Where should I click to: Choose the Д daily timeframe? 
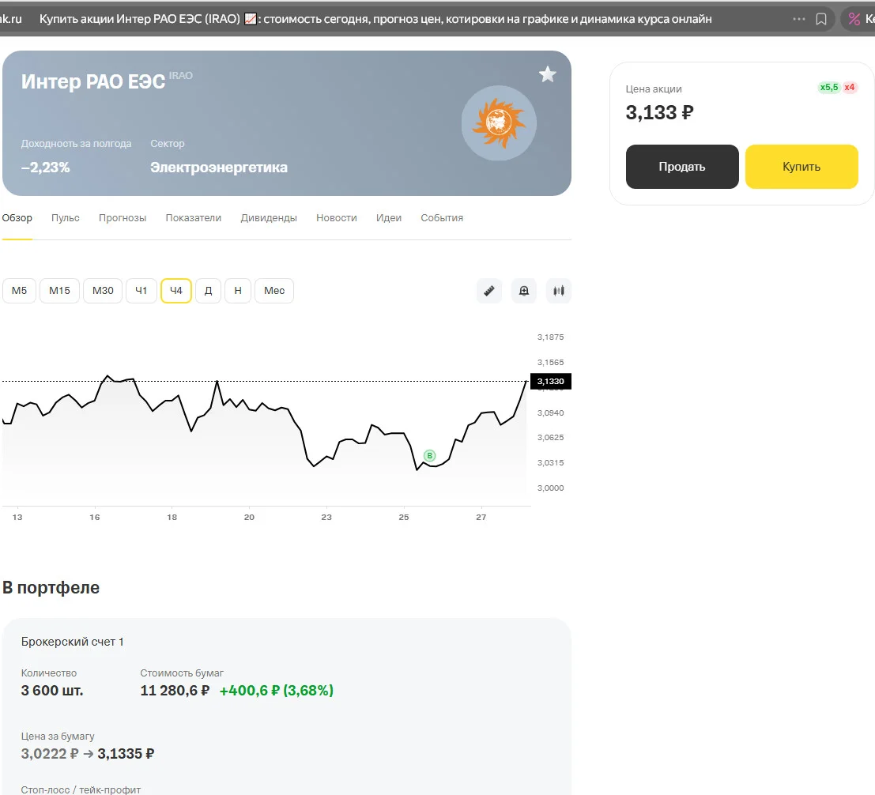click(208, 291)
